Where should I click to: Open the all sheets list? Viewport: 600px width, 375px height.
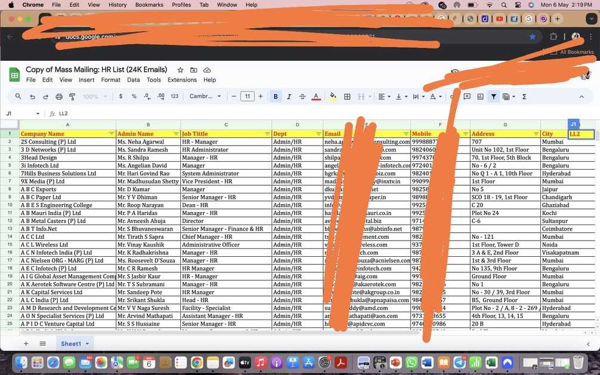(42, 343)
